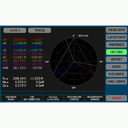128x128 pixels.
Task: Click the 800.0 Hz frequency label
Action: click(83, 36)
